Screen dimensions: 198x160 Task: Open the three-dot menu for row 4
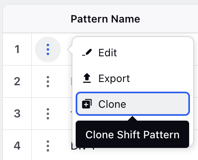pos(48,146)
